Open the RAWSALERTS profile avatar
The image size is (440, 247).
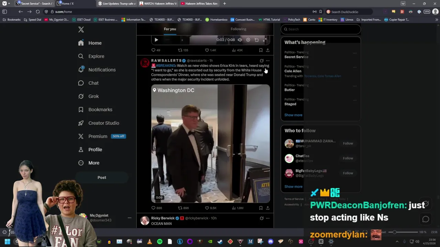145,63
